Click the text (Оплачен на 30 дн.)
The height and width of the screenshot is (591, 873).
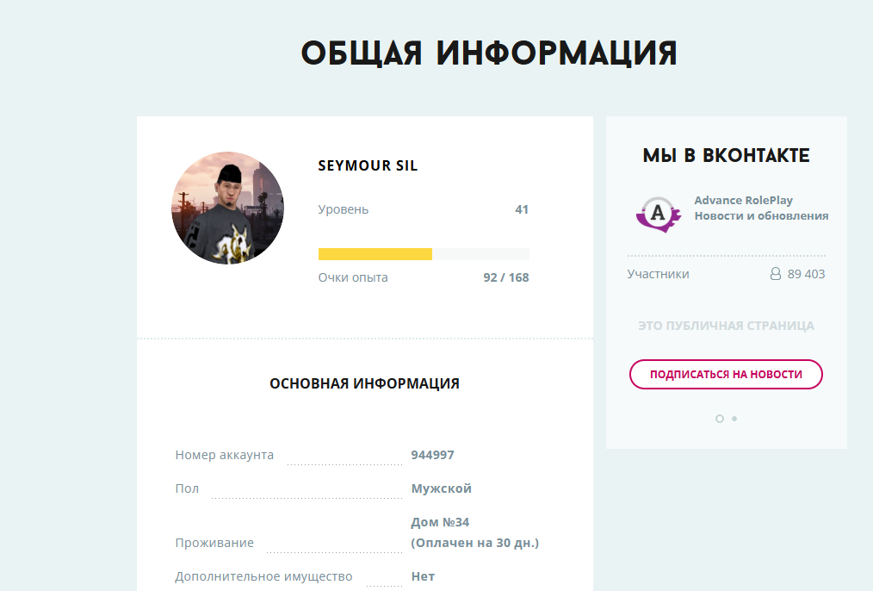tap(475, 543)
